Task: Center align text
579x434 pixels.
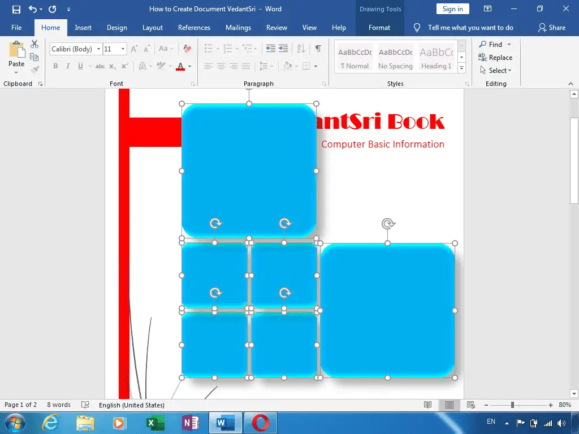Action: click(x=221, y=66)
